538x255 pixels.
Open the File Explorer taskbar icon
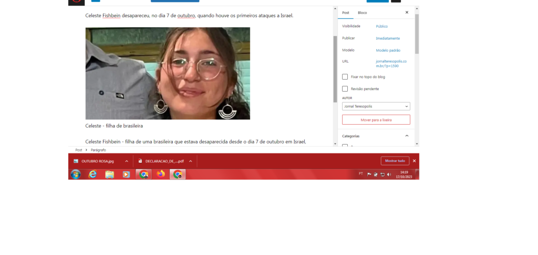109,174
